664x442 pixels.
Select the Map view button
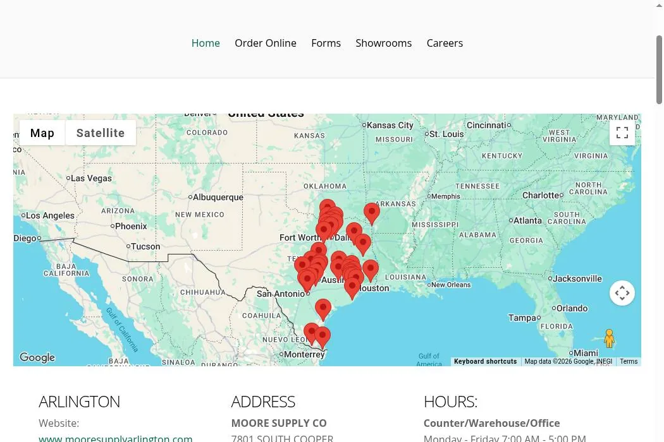(x=42, y=133)
